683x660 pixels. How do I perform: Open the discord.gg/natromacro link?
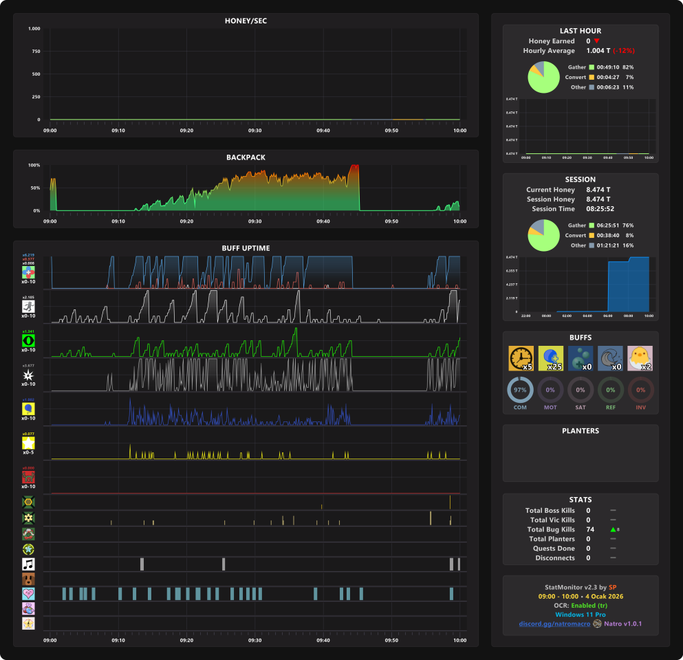point(554,624)
